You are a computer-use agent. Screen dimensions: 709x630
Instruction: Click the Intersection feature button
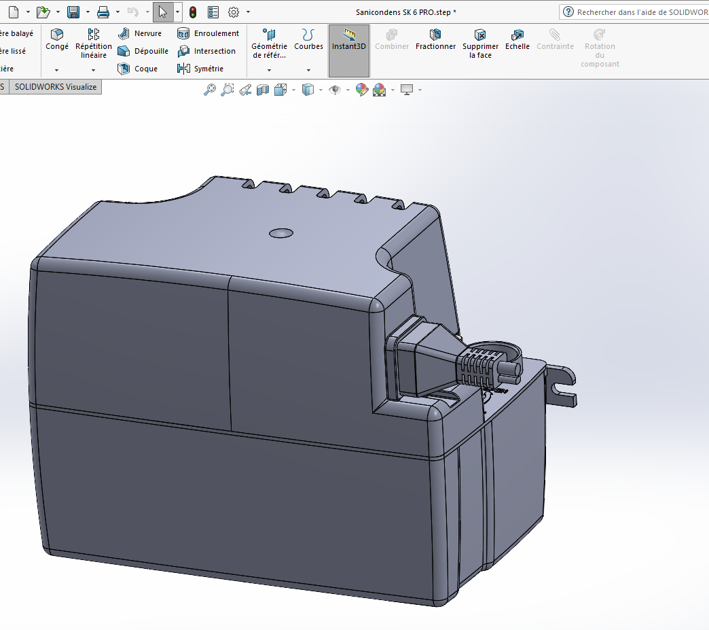(x=206, y=51)
